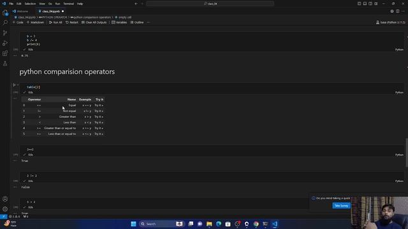This screenshot has width=408, height=229.
Task: Go back with the navigation arrow
Action: 136,4
